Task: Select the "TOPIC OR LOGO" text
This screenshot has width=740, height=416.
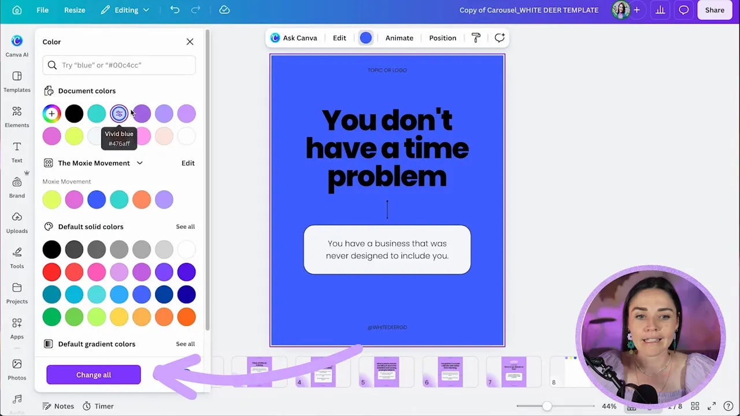Action: pos(387,70)
